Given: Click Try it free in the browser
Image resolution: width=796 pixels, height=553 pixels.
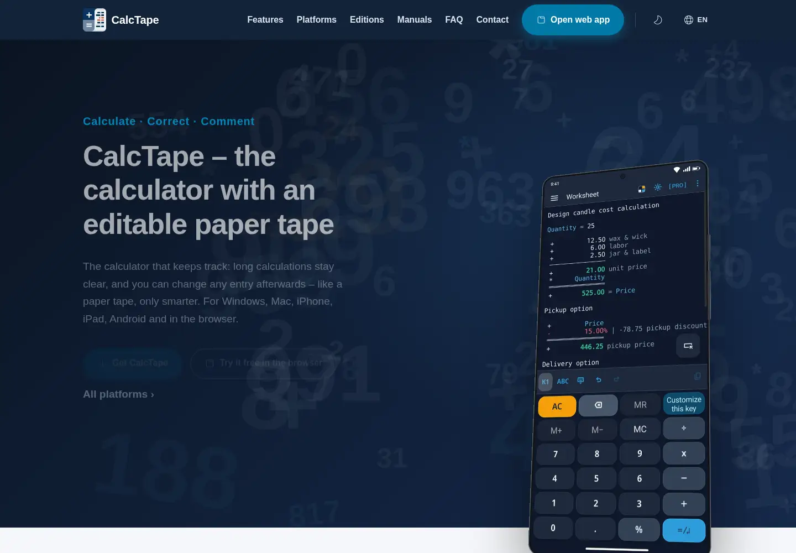Looking at the screenshot, I should pos(264,363).
